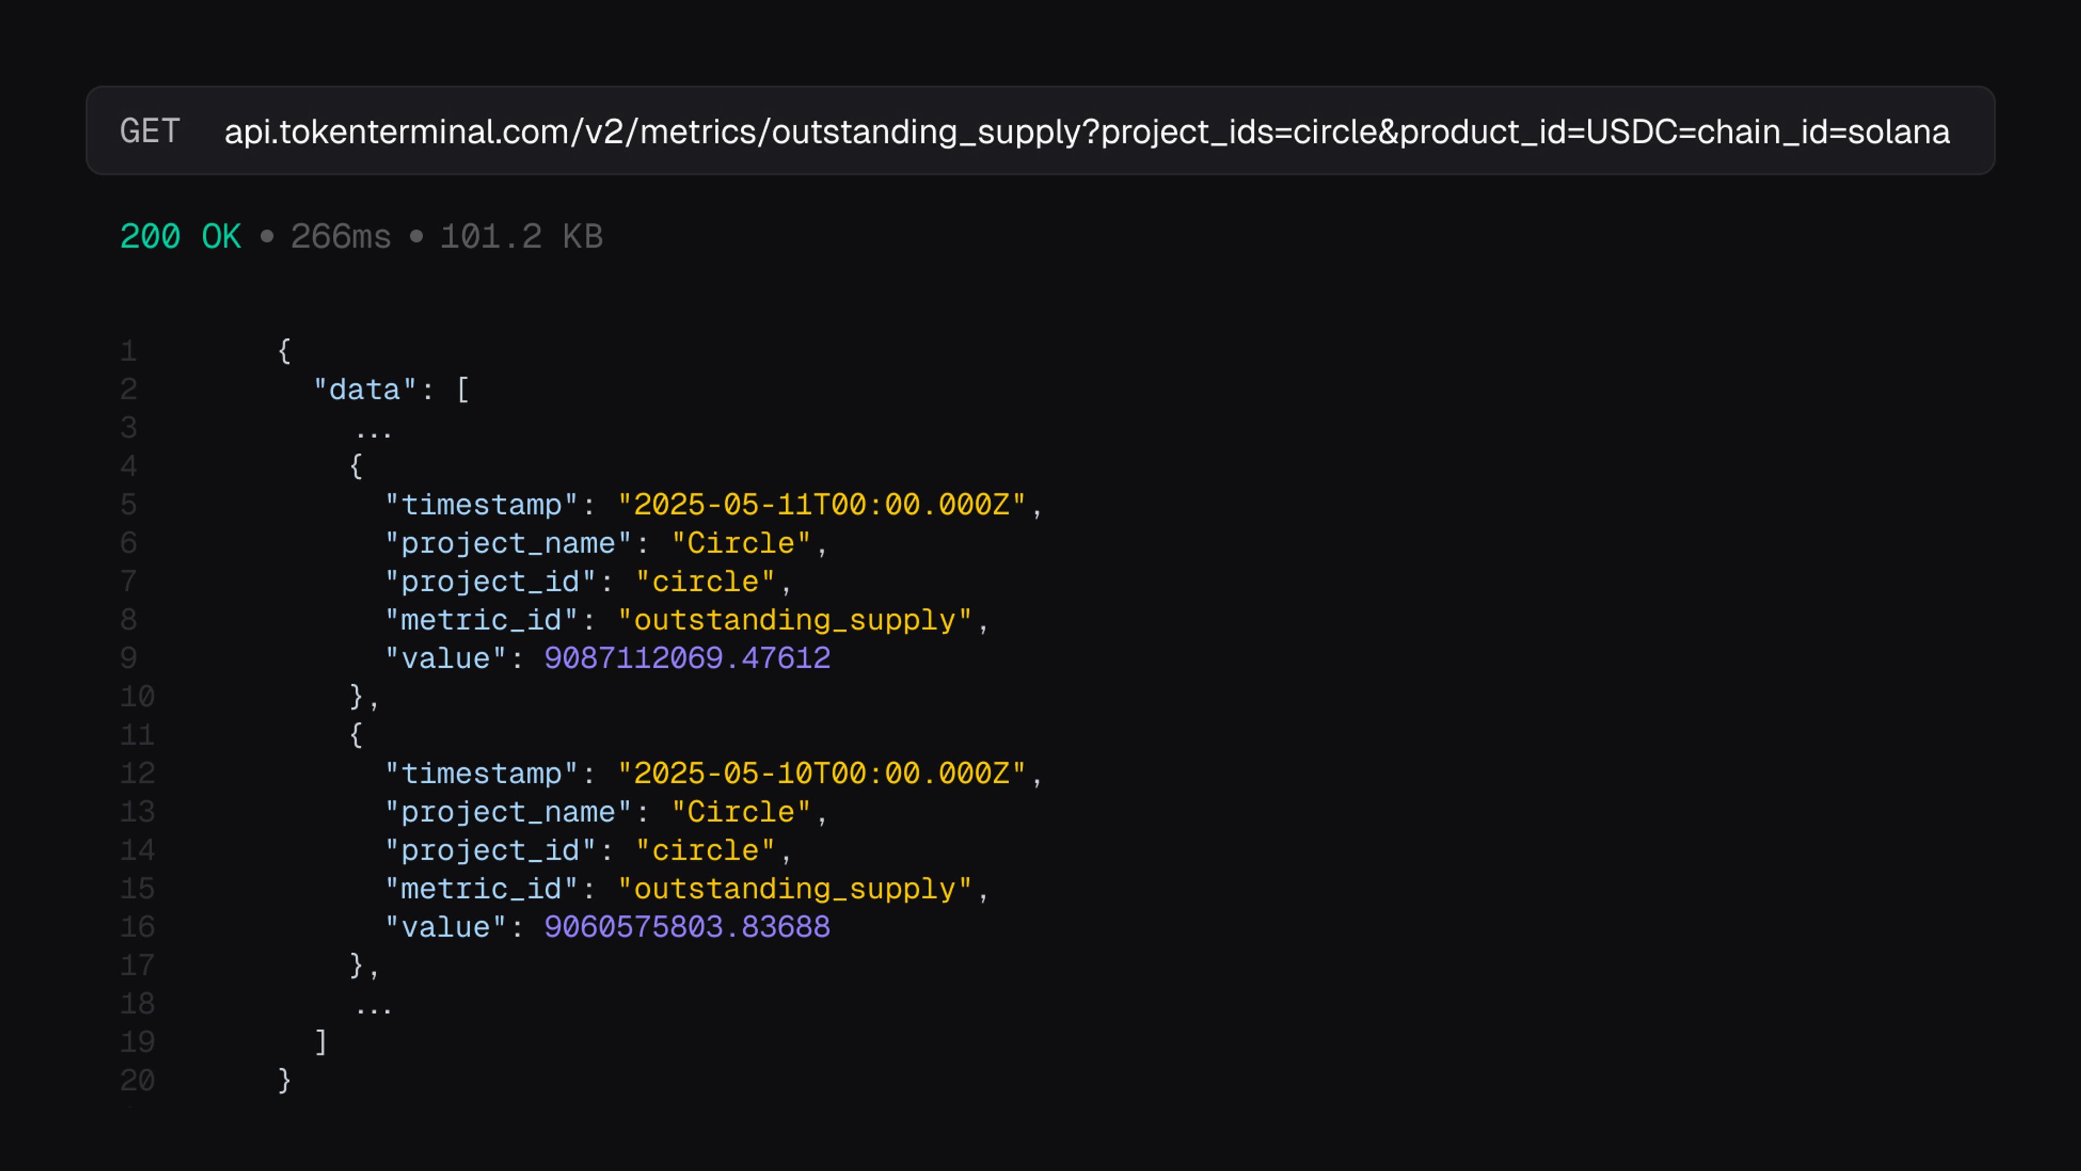Click the "data" key on line 2
Screen dimensions: 2081x1171
[364, 390]
